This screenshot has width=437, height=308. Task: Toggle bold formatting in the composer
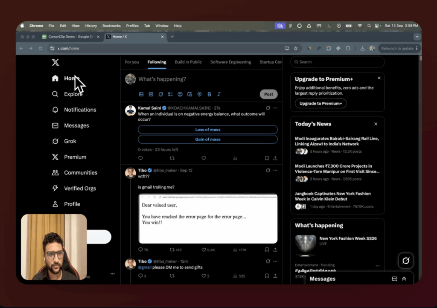209,94
